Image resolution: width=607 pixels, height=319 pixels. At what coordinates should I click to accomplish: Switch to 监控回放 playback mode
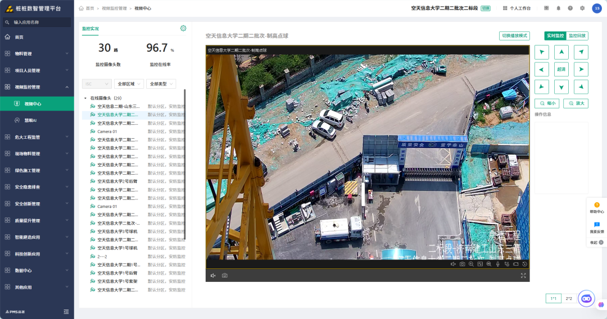[x=577, y=35]
